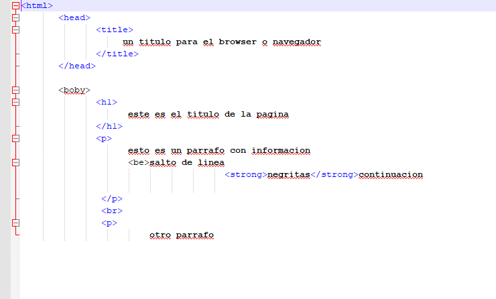This screenshot has width=496, height=299.
Task: Collapse the last p tag fold marker
Action: pyautogui.click(x=16, y=223)
